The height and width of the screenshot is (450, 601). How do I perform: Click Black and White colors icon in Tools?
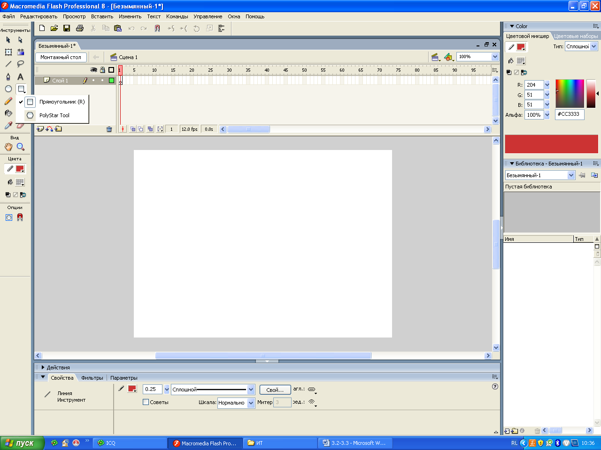coord(8,195)
